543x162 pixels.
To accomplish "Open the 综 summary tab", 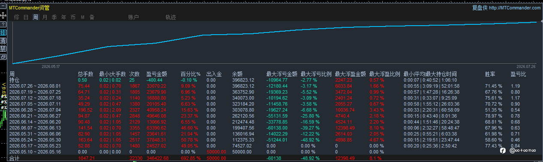I will pyautogui.click(x=17, y=18).
